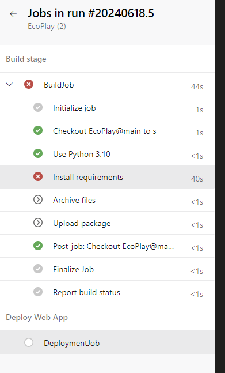Click gray check icon beside Finalize Job
Image resolution: width=225 pixels, height=373 pixels.
click(38, 269)
